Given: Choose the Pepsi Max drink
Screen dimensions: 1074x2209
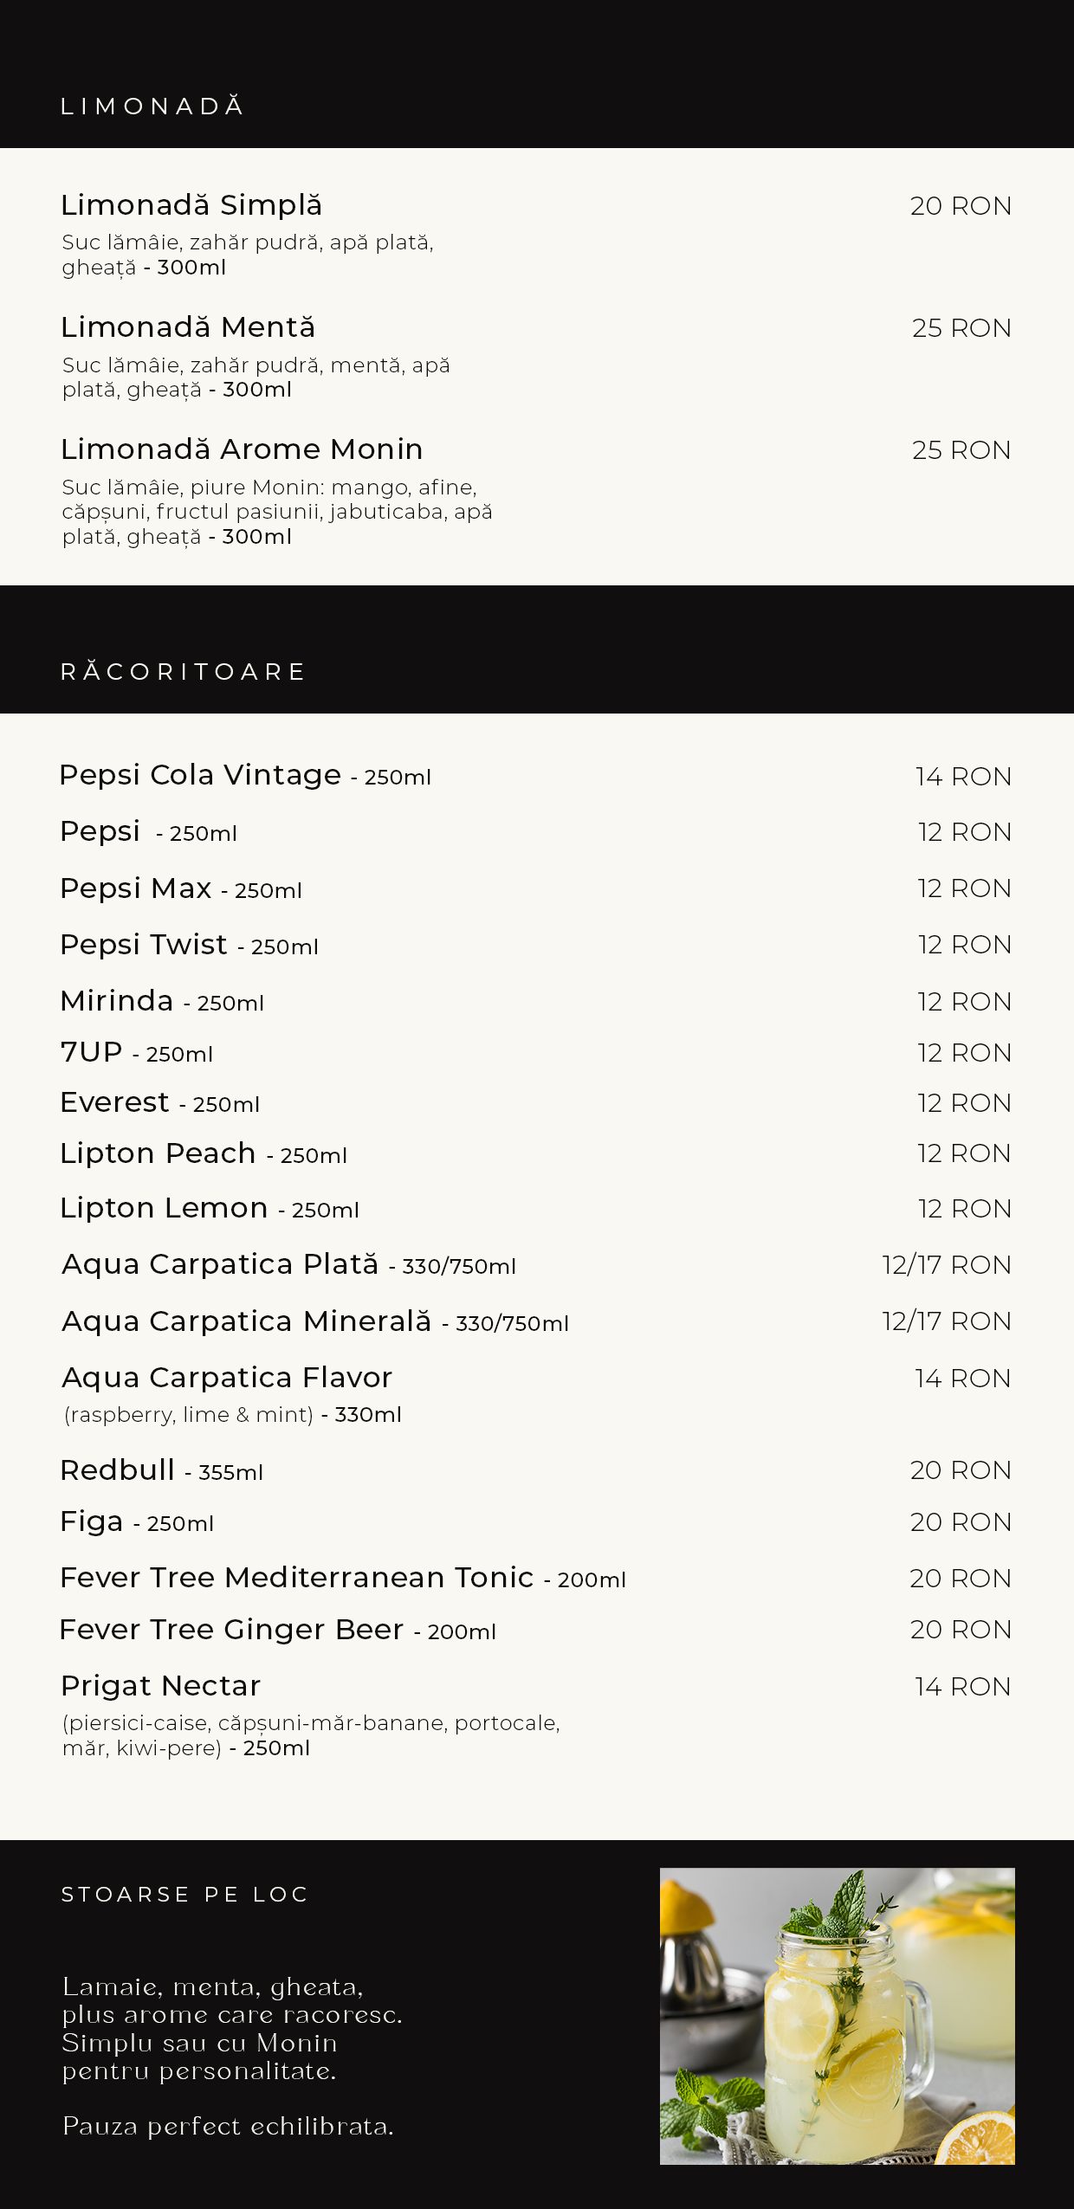Looking at the screenshot, I should tap(136, 888).
